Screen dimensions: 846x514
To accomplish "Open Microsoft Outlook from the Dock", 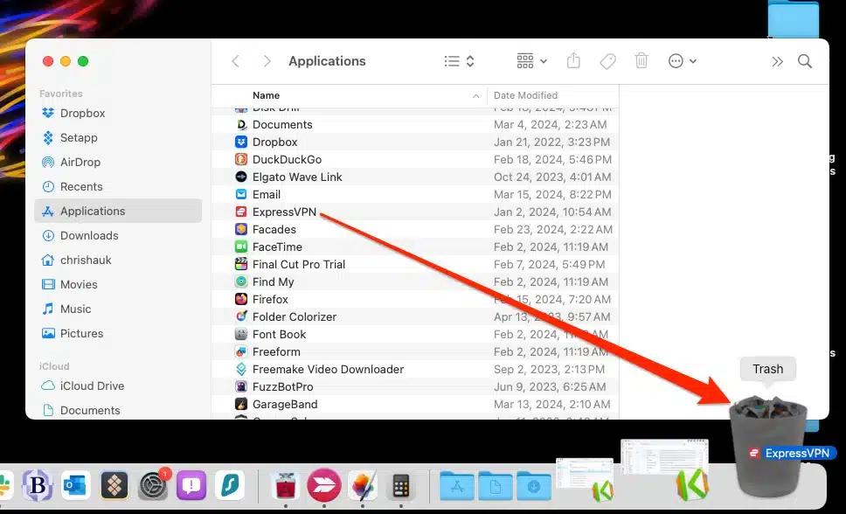I will coord(76,485).
